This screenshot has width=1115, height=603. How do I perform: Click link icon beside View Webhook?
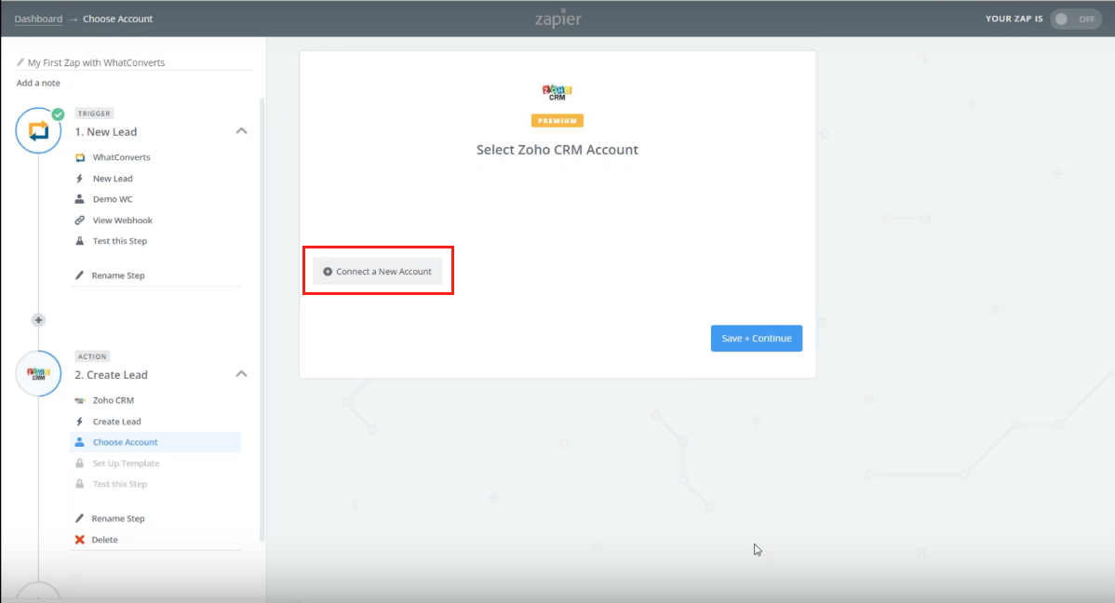pyautogui.click(x=80, y=221)
